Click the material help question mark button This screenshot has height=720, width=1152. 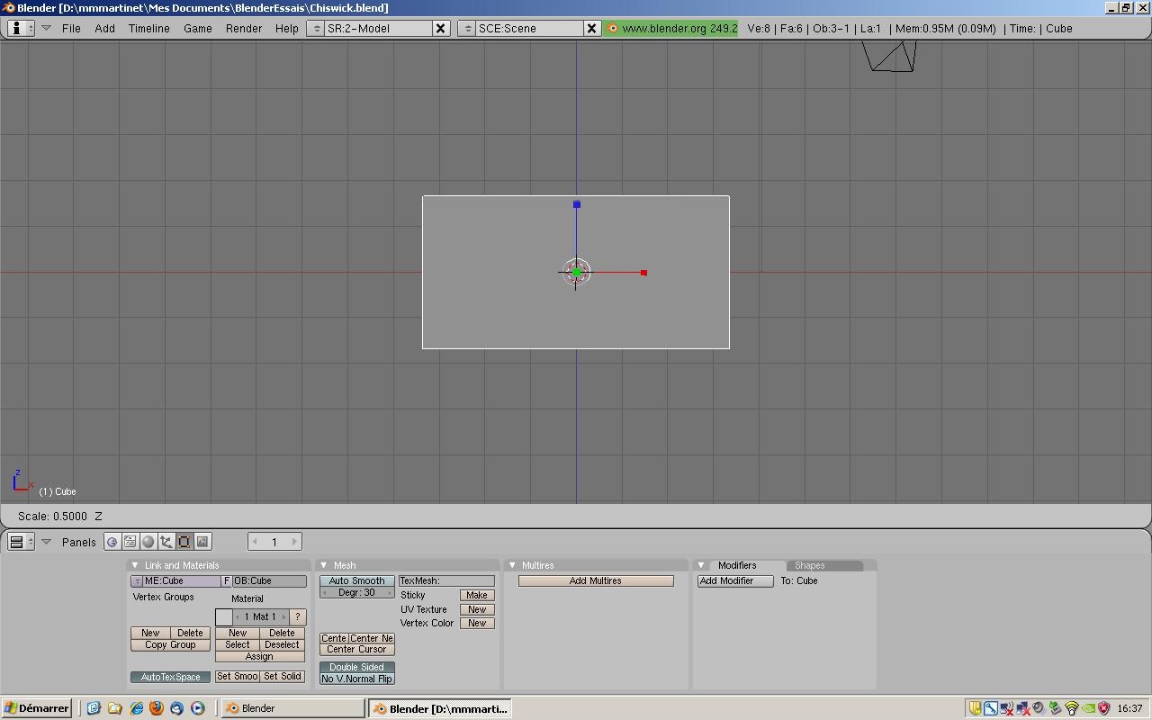coord(298,617)
